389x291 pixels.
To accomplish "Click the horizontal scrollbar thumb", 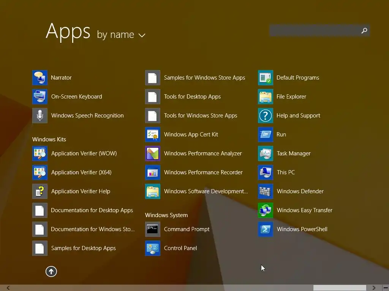I will tap(340, 288).
